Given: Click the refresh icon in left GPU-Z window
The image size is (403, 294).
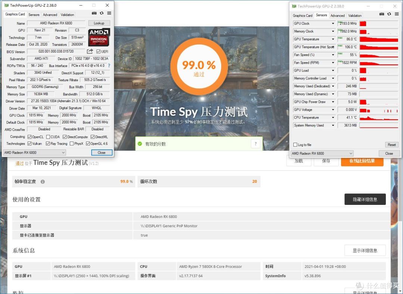Looking at the screenshot, I should tap(102, 13).
